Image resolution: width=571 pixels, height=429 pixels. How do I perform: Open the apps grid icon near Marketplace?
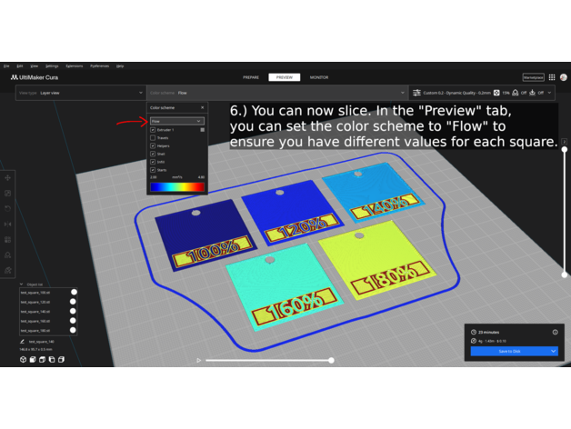click(552, 78)
